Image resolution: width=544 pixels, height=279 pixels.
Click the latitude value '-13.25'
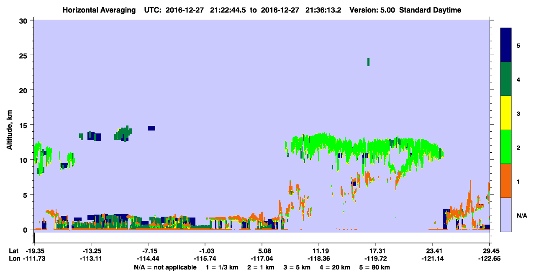tap(91, 251)
